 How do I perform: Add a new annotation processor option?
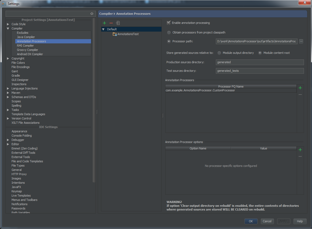click(300, 149)
